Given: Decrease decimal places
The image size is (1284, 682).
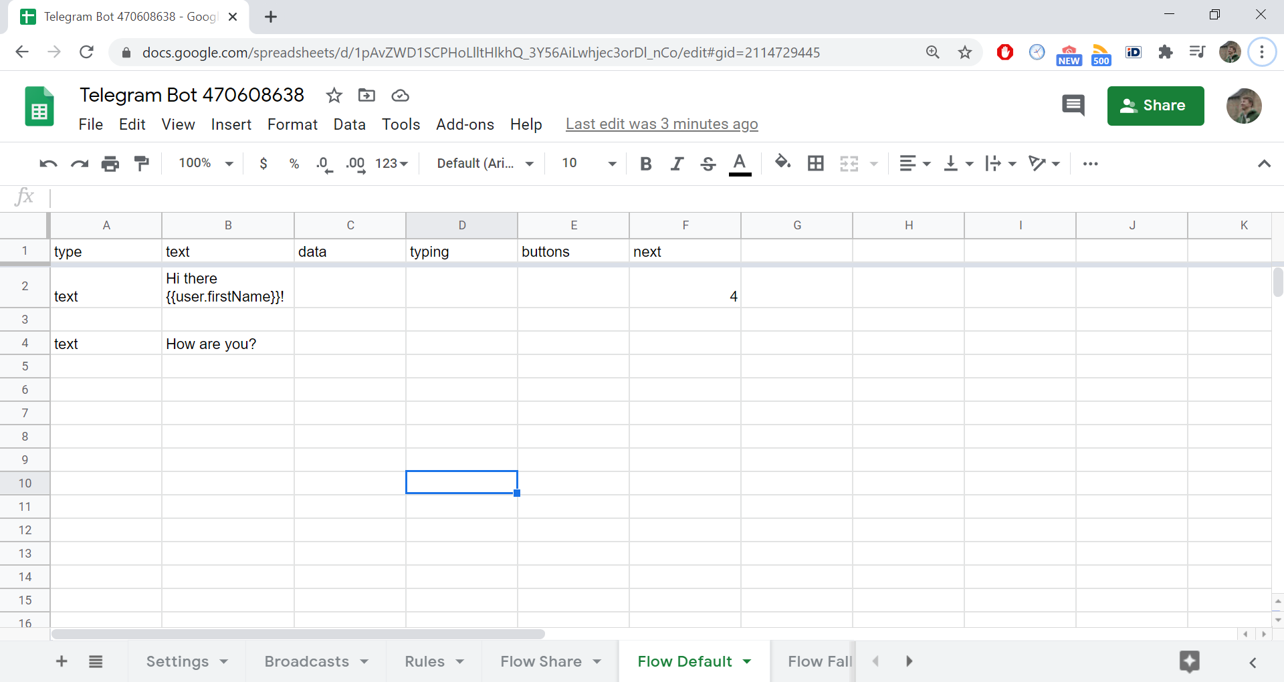Looking at the screenshot, I should pos(324,164).
